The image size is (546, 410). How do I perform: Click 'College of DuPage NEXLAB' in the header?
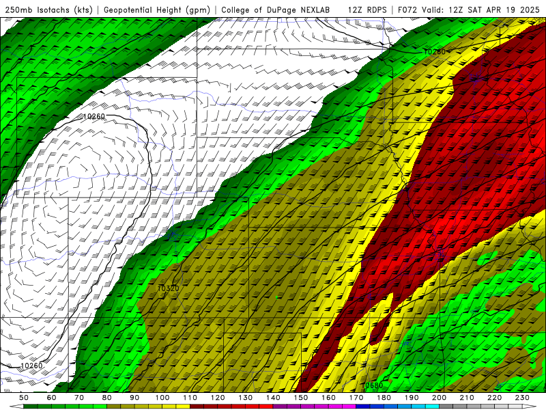[275, 10]
